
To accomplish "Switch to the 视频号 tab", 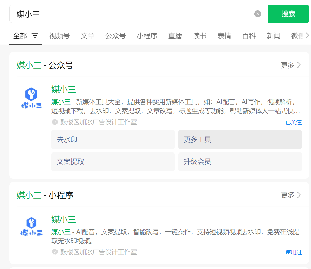I will click(x=60, y=36).
